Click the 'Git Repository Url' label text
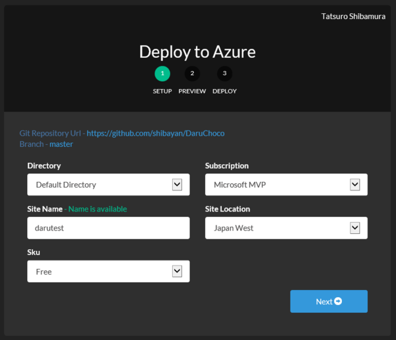The height and width of the screenshot is (340, 396). 50,133
